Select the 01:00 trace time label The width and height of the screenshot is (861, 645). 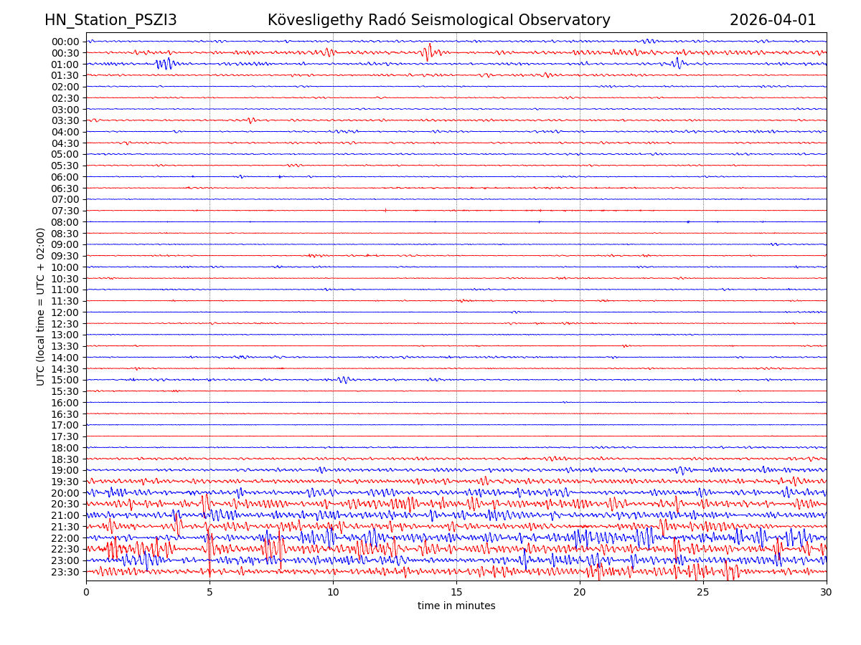(65, 64)
